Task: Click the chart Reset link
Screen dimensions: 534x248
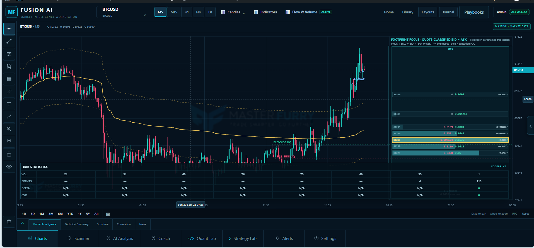Action: tap(525, 214)
